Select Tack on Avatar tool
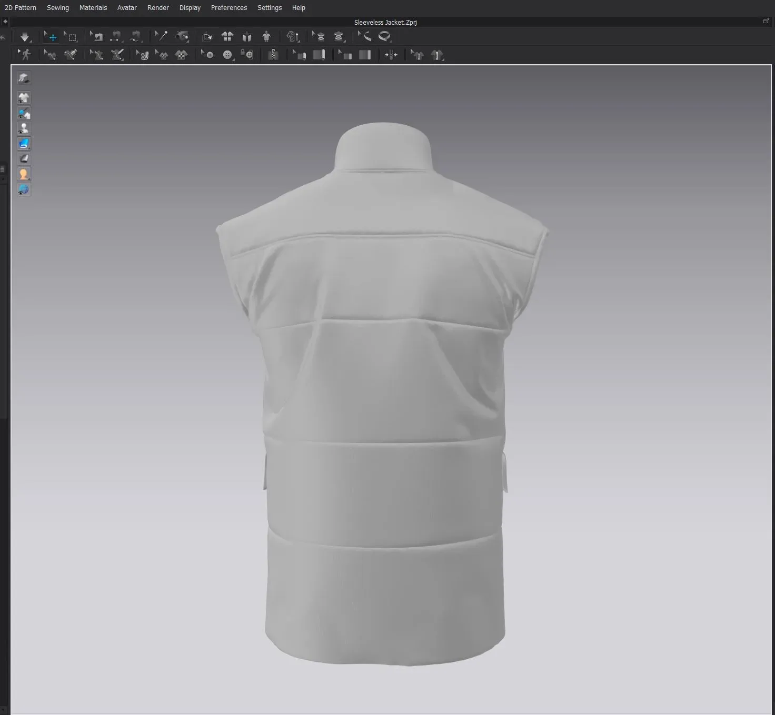Screen dimensions: 775x715 (x=182, y=37)
